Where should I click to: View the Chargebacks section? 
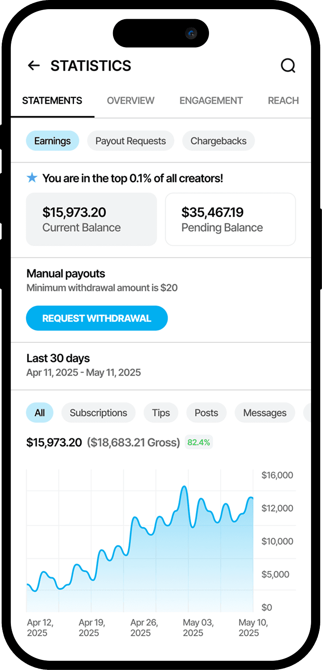tap(218, 141)
